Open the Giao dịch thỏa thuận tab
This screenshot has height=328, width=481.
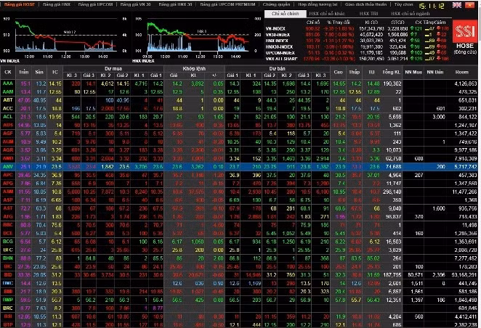[365, 4]
